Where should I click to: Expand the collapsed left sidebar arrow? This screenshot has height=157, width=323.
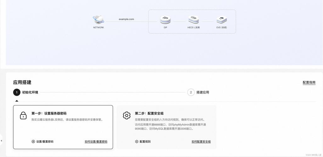pyautogui.click(x=1, y=141)
